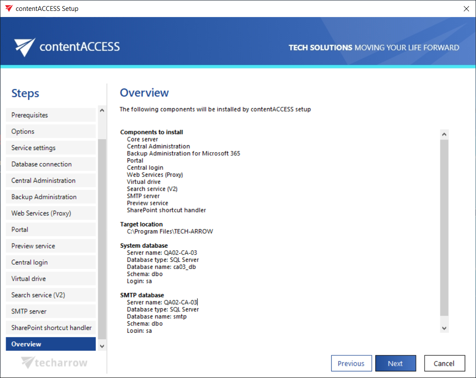Click the techarrow logo at bottom left
The height and width of the screenshot is (378, 476).
pos(54,362)
